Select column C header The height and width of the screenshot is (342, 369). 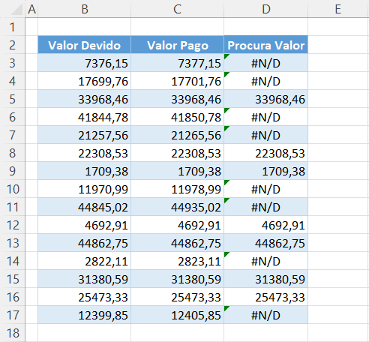point(177,9)
